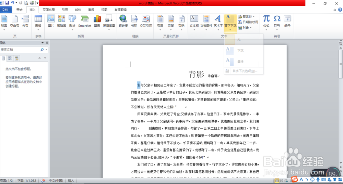Image resolution: width=343 pixels, height=184 pixels.
Task: Customize the quick access toolbar dropdown
Action: coord(37,3)
